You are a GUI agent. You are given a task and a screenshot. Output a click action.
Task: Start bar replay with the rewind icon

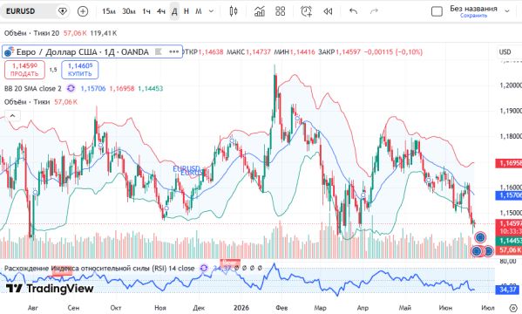click(328, 11)
